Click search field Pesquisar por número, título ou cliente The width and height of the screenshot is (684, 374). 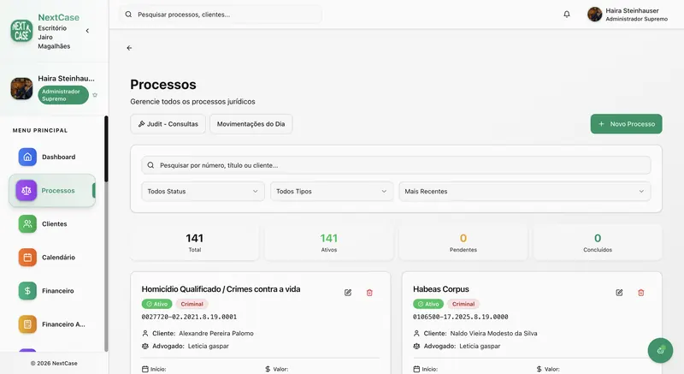[396, 165]
